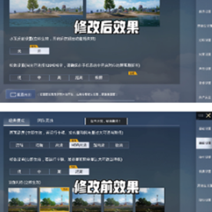
Task: Select 高 frame rate in upper panel
Action: click(x=59, y=78)
